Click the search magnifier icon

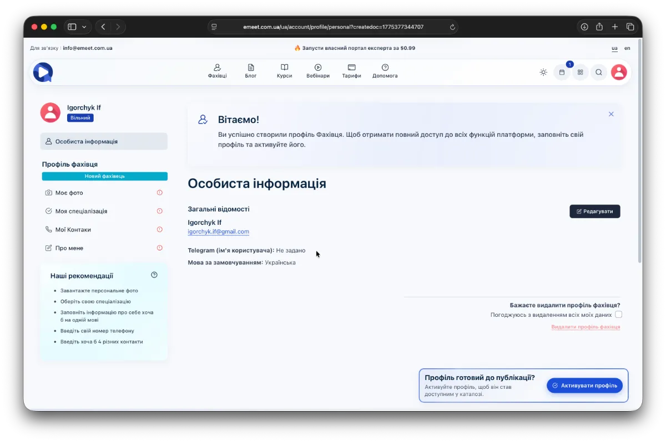pos(599,72)
